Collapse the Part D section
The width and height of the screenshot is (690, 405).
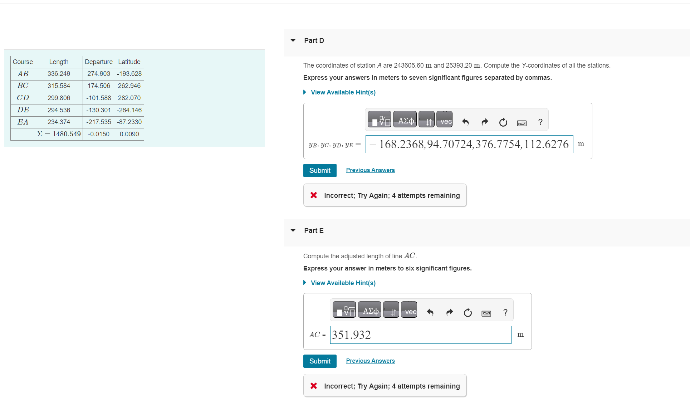[x=293, y=40]
